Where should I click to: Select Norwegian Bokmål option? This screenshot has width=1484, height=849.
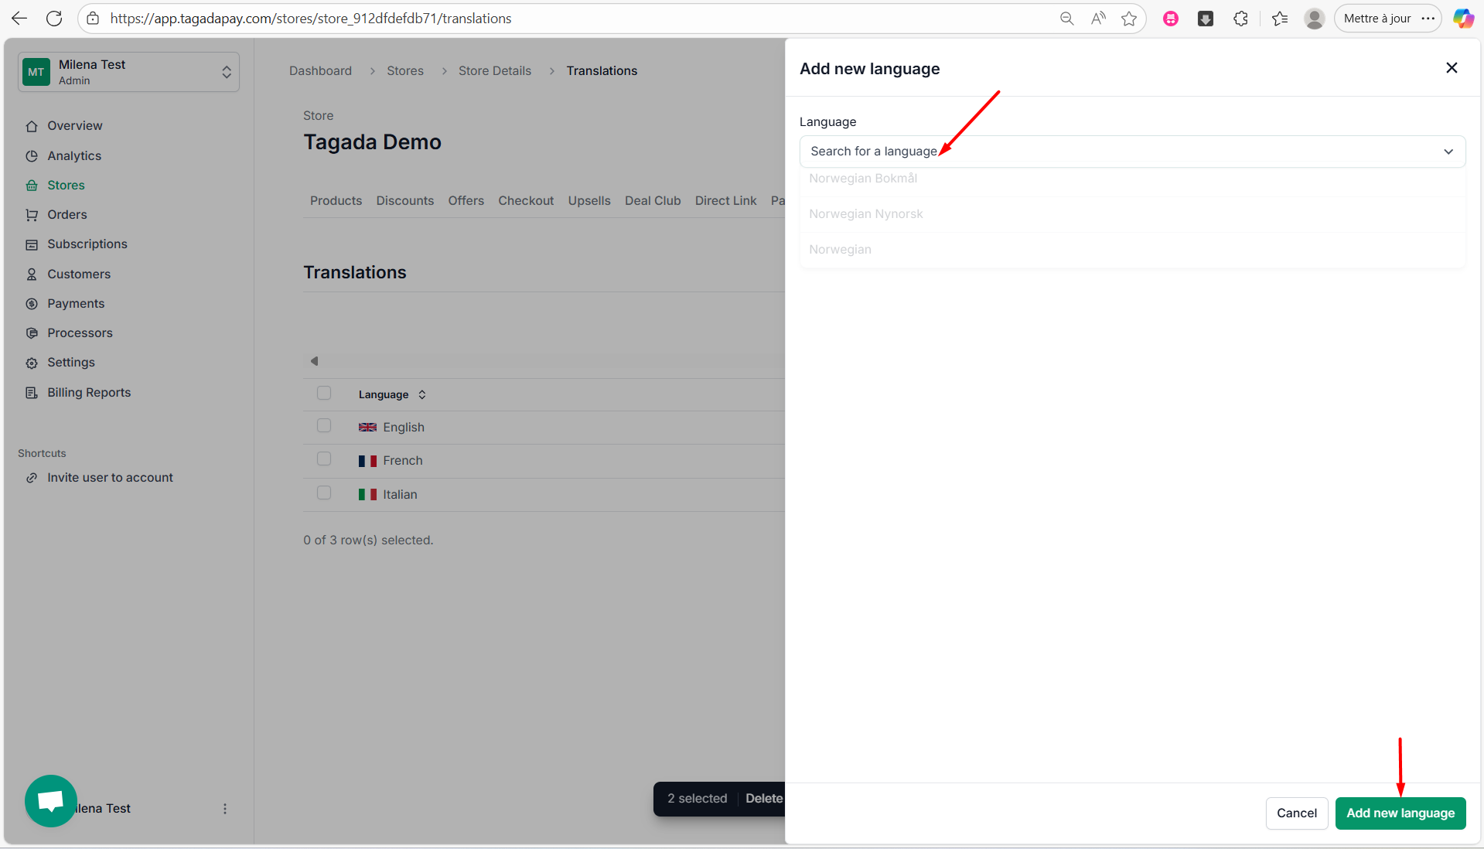pos(1132,179)
